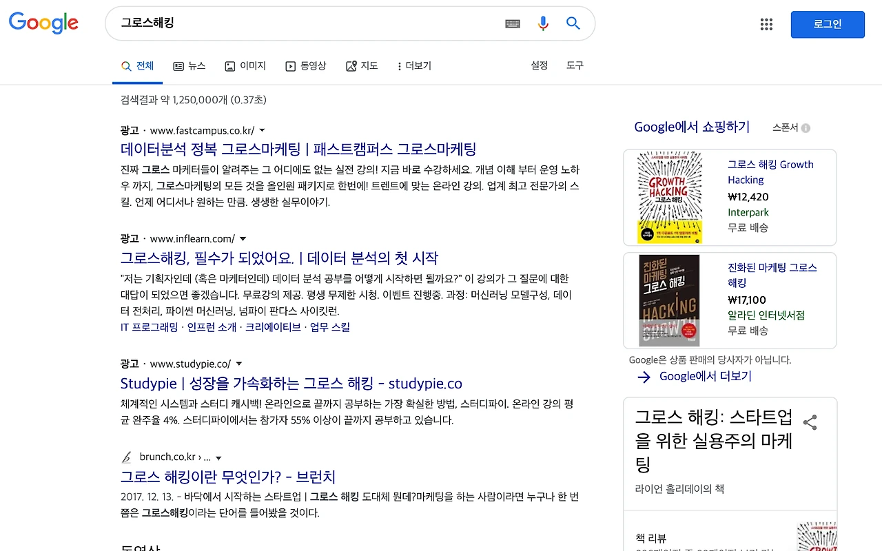Viewport: 882px width, 551px height.
Task: Open 데이터분석 정복 그로스마케팅 ad link
Action: [x=298, y=149]
